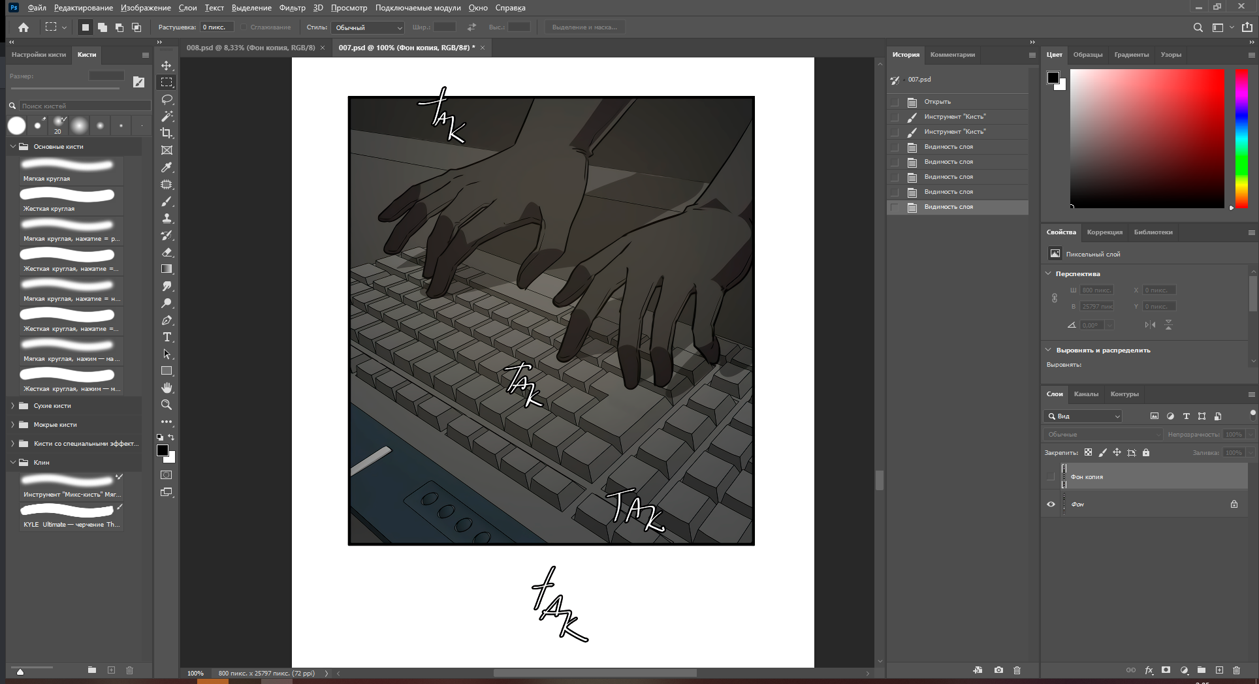This screenshot has width=1259, height=684.
Task: Select the Eraser tool
Action: pos(167,252)
